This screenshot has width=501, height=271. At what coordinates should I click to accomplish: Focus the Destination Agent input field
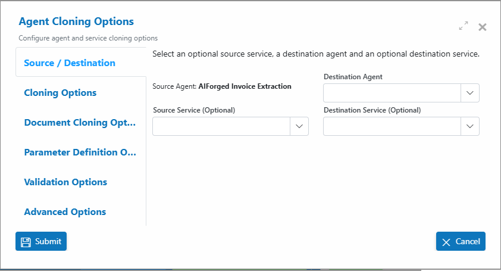(392, 93)
